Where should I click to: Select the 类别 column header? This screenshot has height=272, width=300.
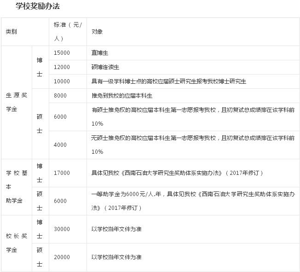(12, 32)
